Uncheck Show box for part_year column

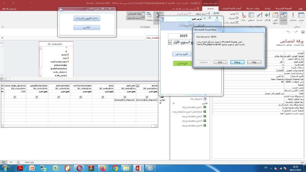[125, 97]
